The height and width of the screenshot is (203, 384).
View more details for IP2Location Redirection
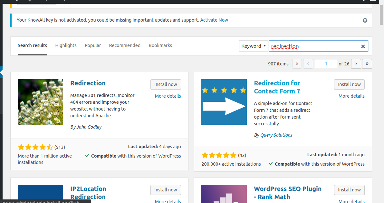[x=168, y=201]
